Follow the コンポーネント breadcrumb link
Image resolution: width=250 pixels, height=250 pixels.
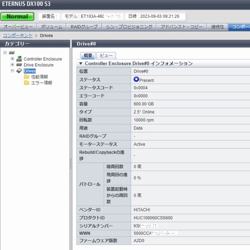click(x=18, y=35)
